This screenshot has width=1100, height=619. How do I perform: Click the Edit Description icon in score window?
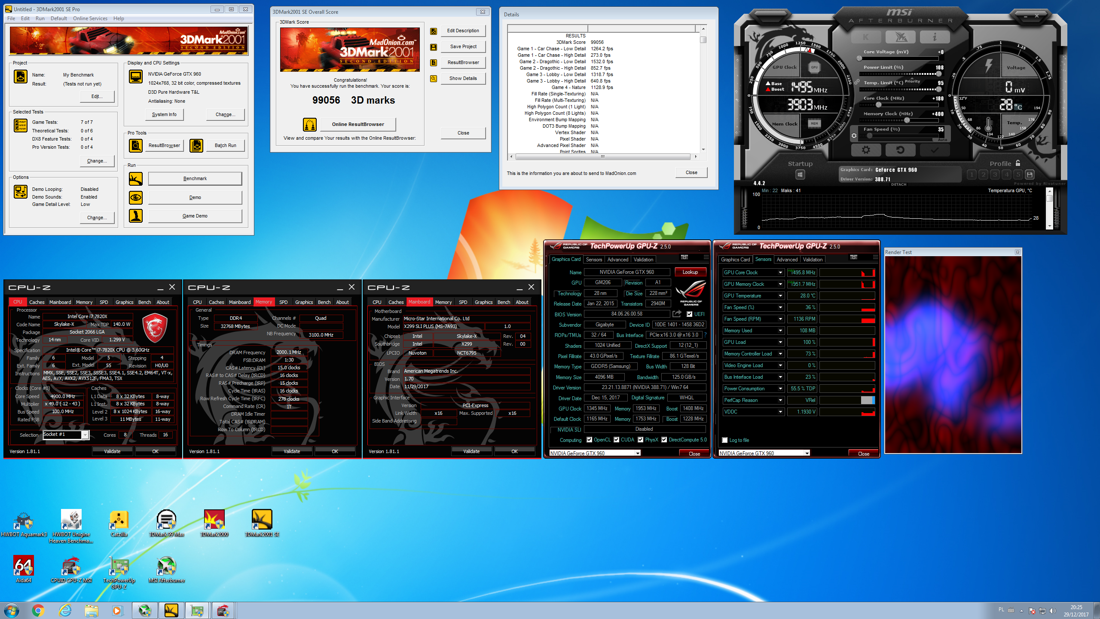434,31
